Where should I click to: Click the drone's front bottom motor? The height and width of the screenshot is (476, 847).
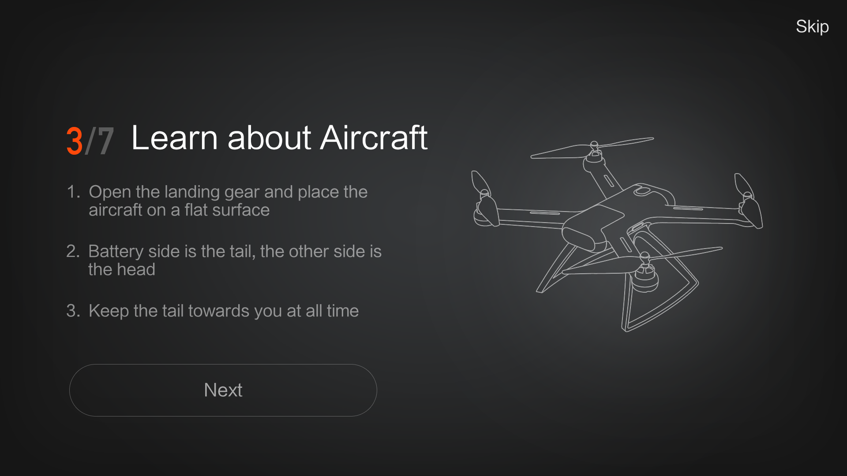(644, 280)
